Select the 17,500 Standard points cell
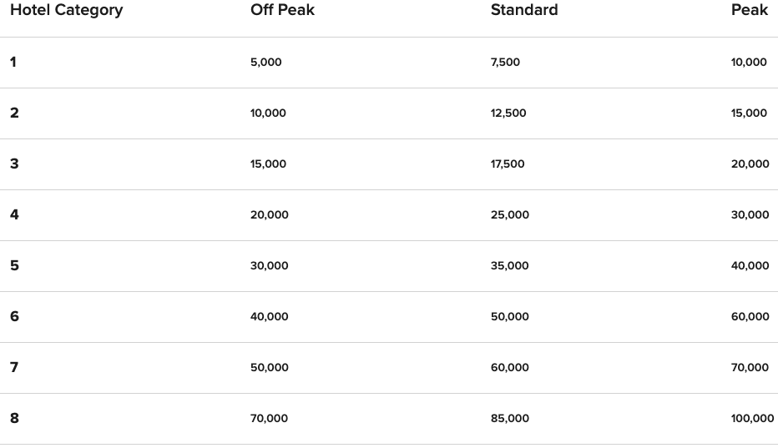The height and width of the screenshot is (448, 778). 508,164
